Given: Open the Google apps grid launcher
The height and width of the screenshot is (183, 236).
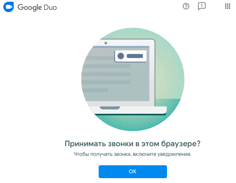Looking at the screenshot, I should [227, 6].
